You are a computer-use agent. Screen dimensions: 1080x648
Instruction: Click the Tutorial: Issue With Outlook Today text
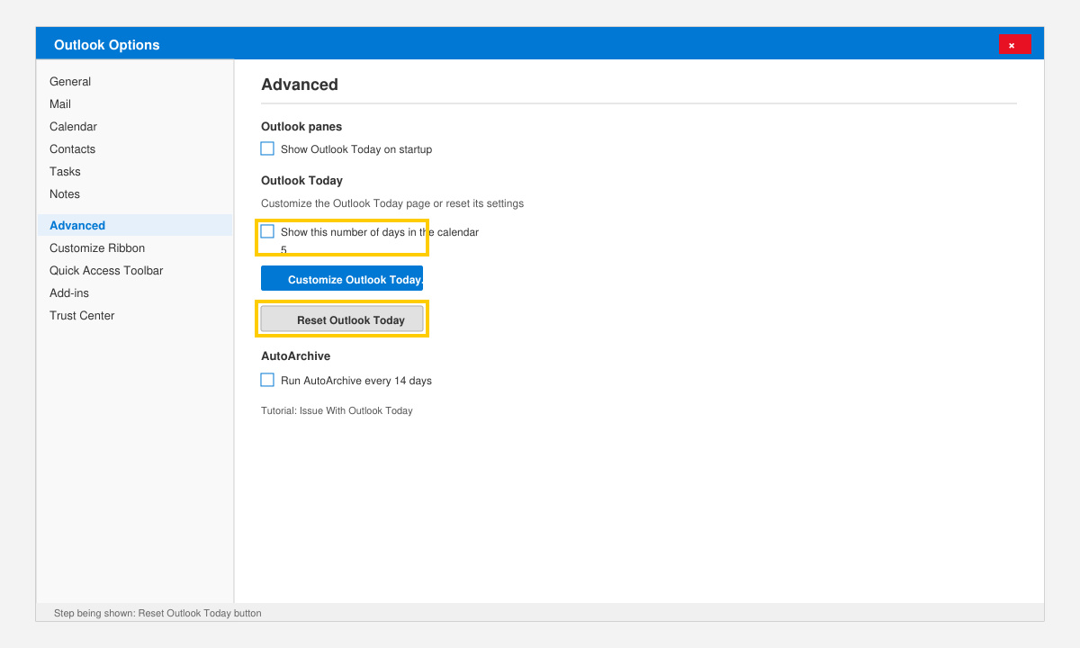point(337,410)
